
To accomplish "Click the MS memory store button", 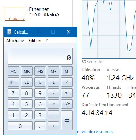I will point(40,71).
